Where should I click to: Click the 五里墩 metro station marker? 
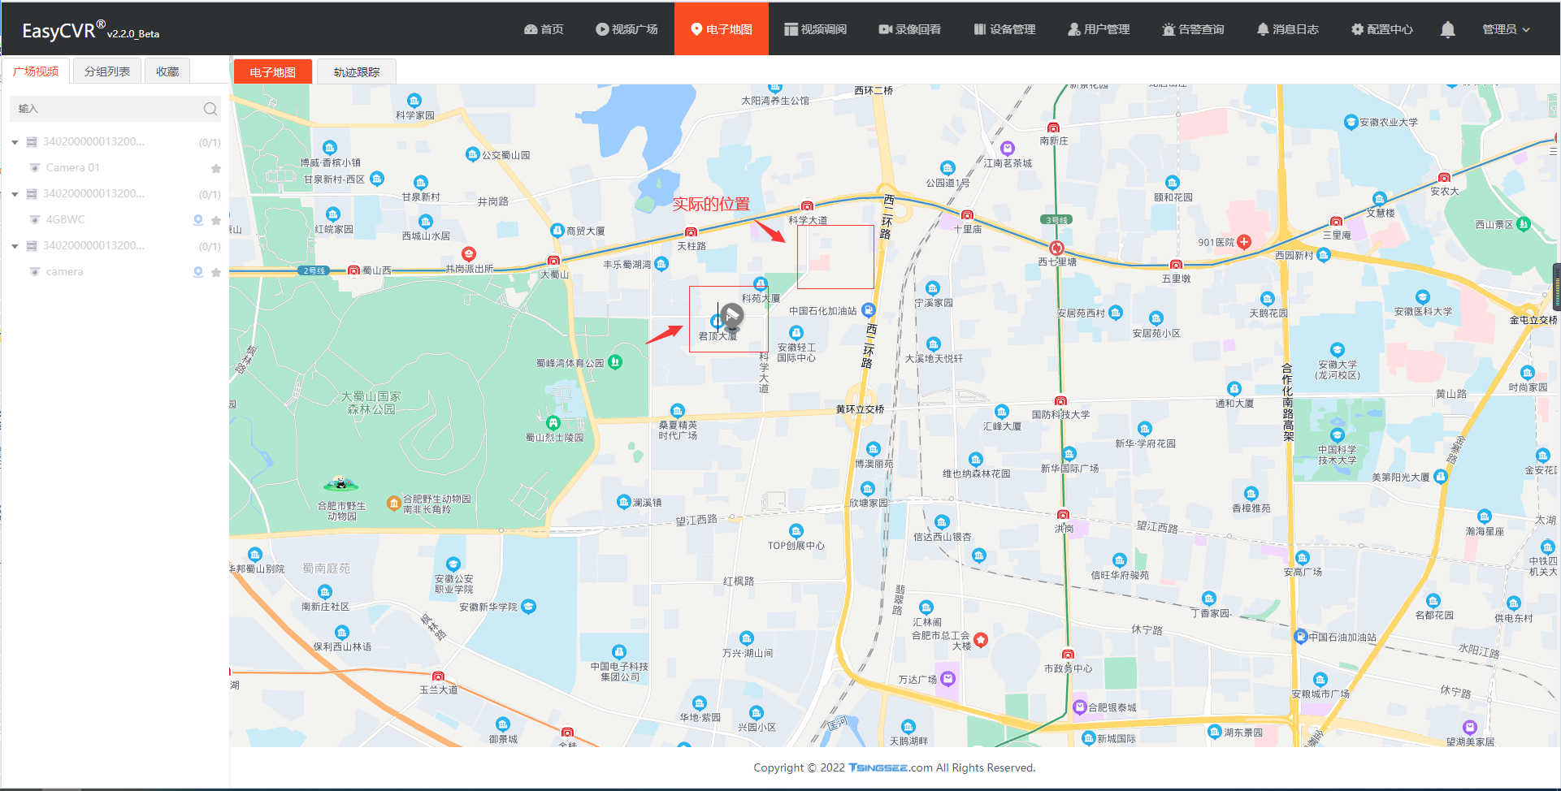1176,265
